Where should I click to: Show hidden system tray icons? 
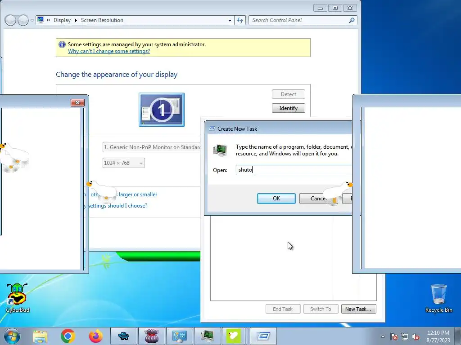[383, 336]
